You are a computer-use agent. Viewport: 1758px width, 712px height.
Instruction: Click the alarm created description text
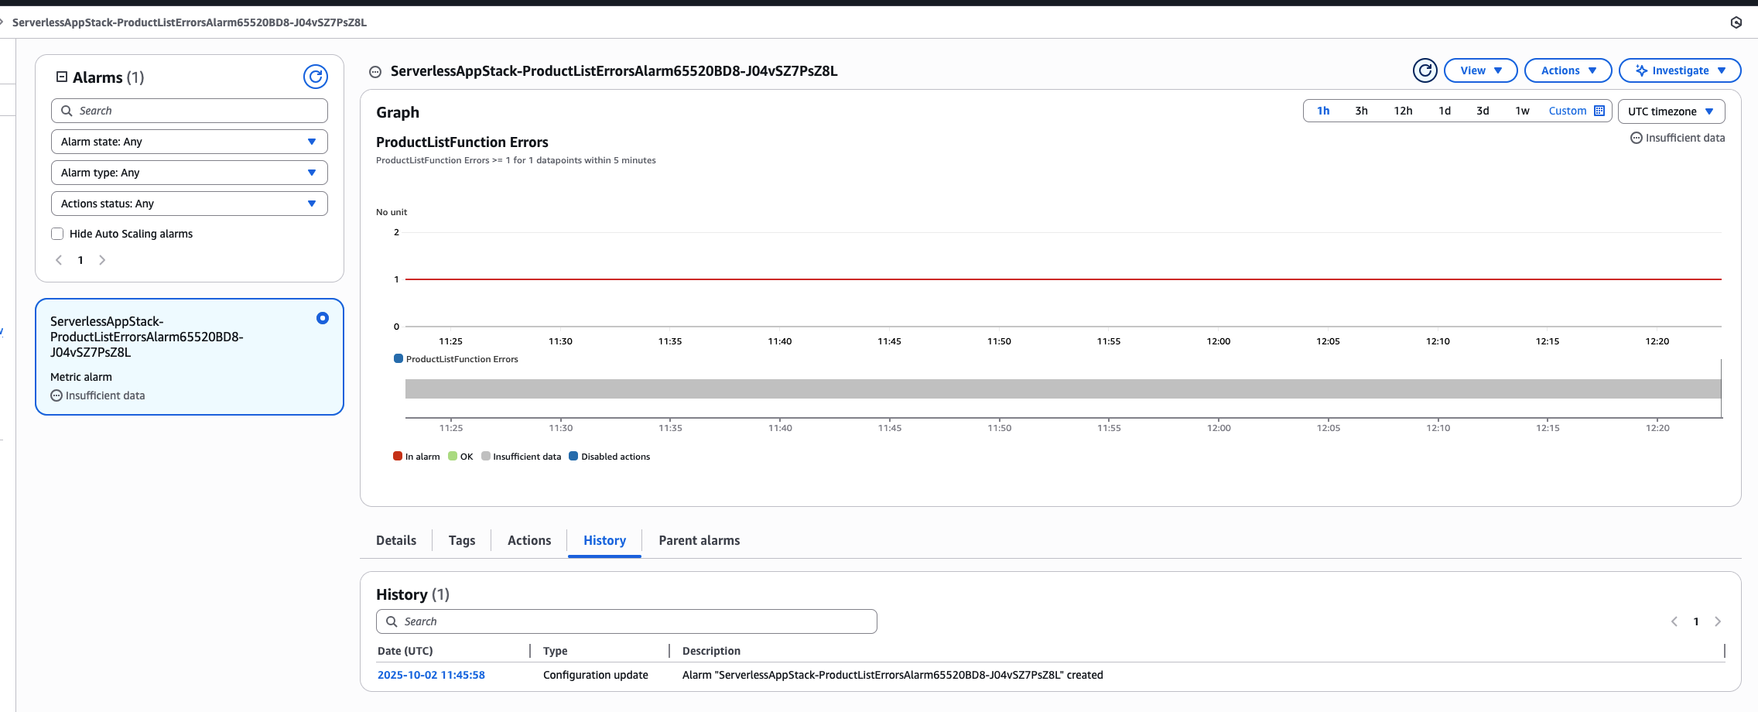(893, 675)
